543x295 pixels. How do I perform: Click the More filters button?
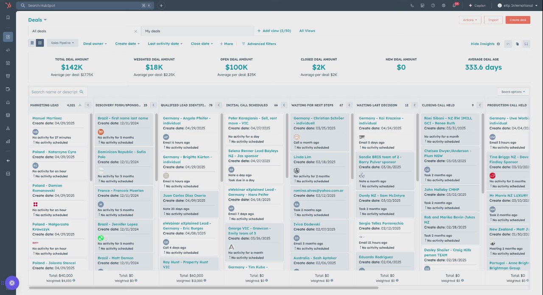pos(226,44)
